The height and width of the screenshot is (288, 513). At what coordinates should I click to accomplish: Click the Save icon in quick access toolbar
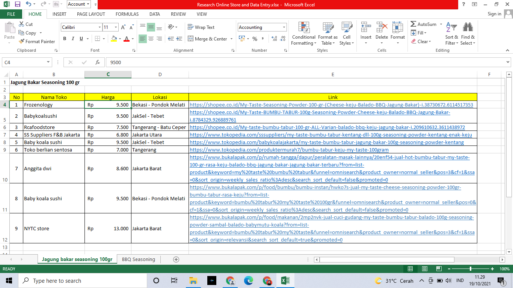click(x=17, y=4)
